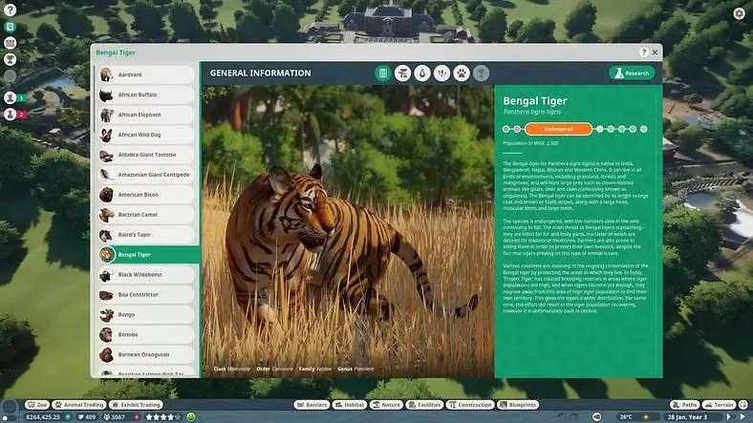
Task: Open the African Wild Dog entry
Action: click(x=146, y=135)
